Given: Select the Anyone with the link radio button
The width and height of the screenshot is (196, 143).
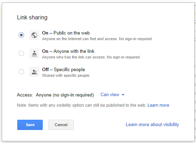Looking at the screenshot, I should pos(22,53).
